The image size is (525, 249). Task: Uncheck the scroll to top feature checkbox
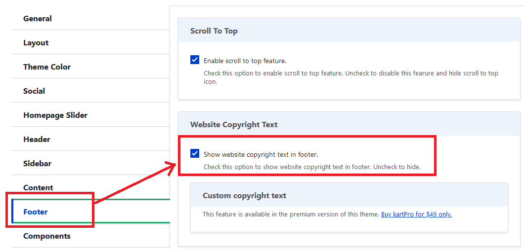(x=195, y=60)
